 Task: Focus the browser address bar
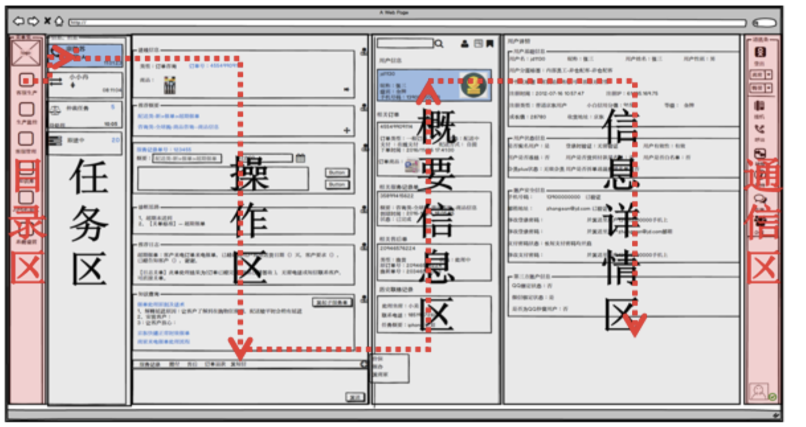(407, 22)
